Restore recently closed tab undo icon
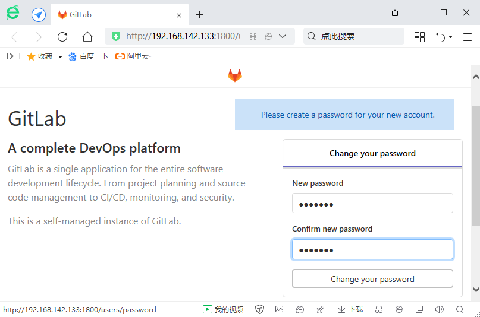 [x=440, y=37]
